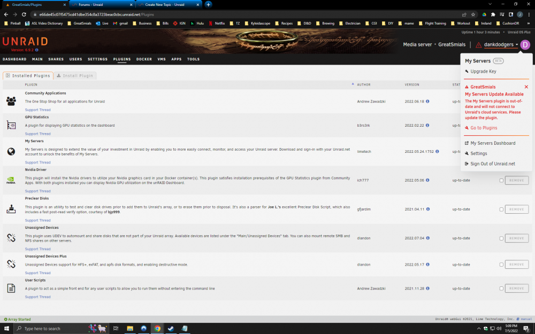The width and height of the screenshot is (535, 334).
Task: Open version info icon for Preclear Disks
Action: [428, 209]
